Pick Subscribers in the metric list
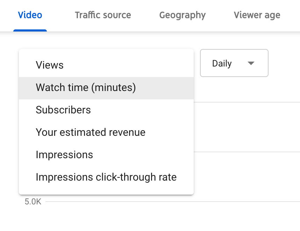Screen dimensions: 300x231 coord(106,110)
